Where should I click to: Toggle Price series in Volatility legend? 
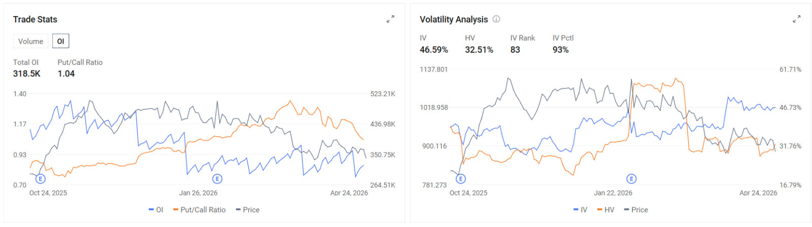click(636, 210)
